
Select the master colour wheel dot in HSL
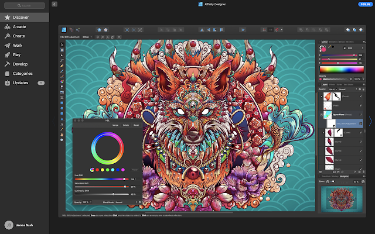point(92,170)
